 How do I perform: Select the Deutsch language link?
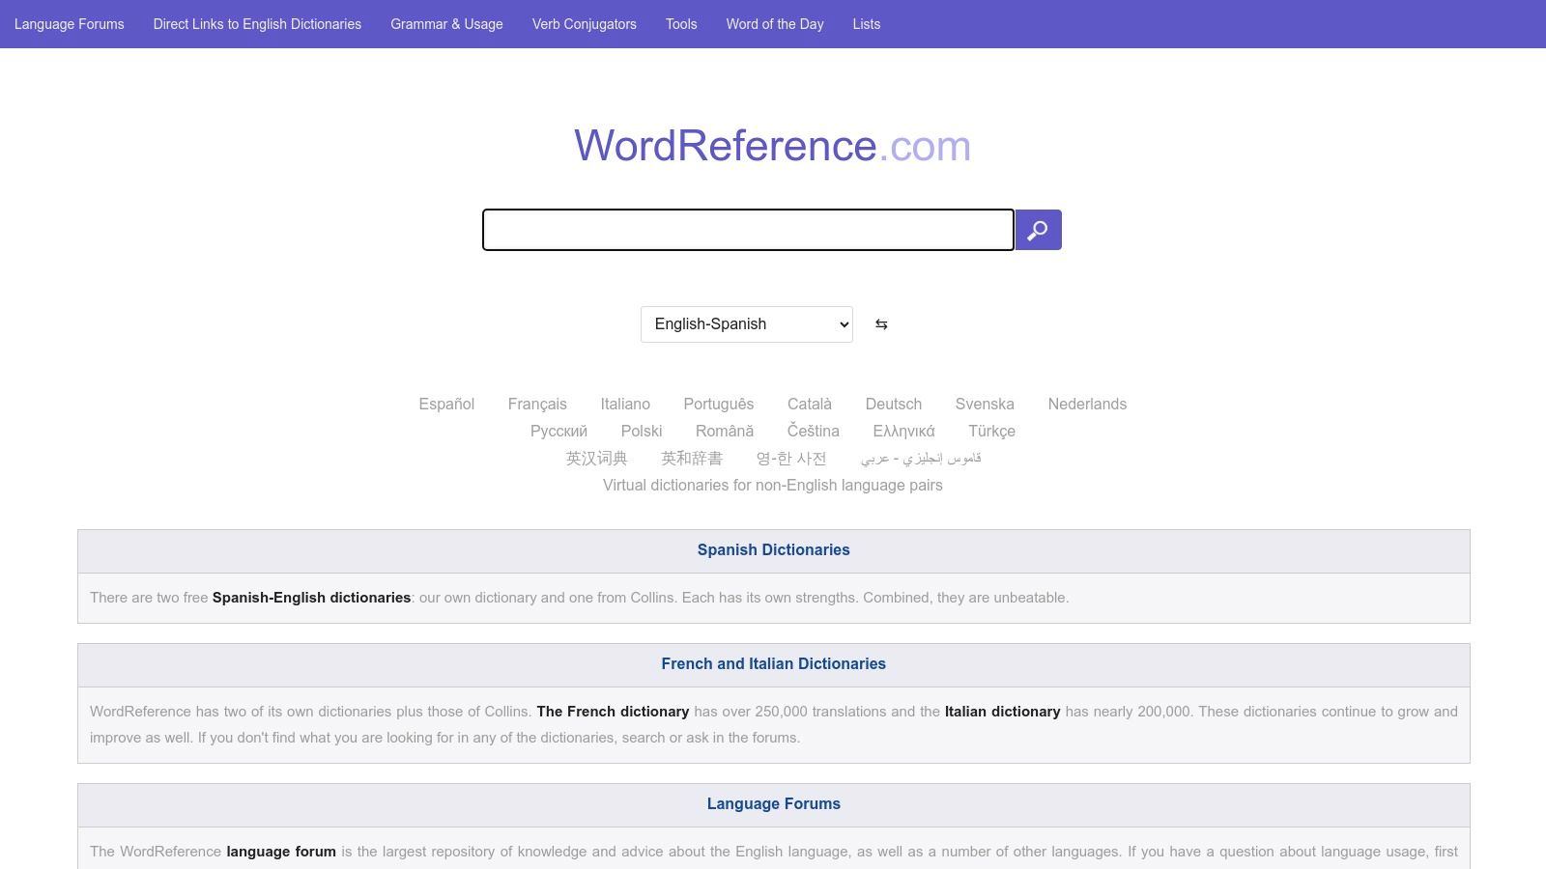pyautogui.click(x=893, y=404)
